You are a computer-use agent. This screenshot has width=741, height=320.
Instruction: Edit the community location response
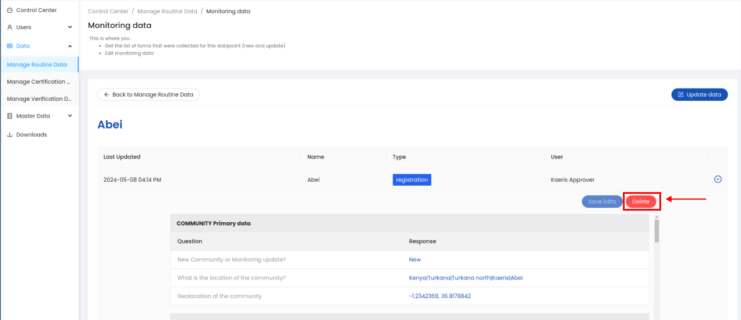(465, 278)
